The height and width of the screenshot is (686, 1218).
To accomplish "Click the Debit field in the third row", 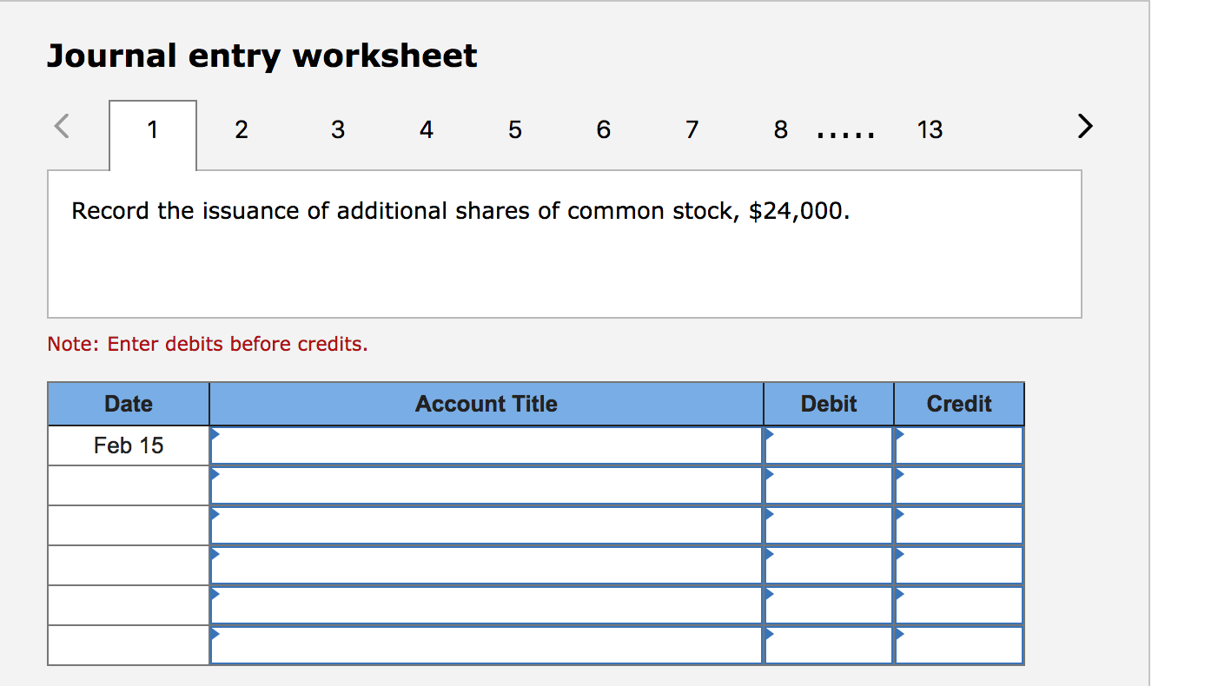I will pos(829,525).
